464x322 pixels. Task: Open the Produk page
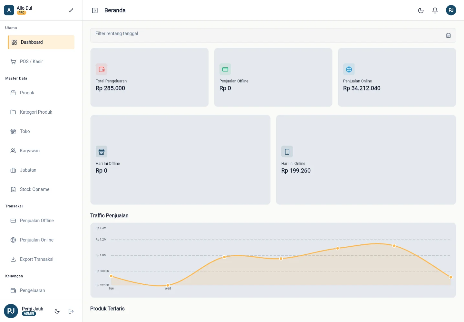[x=41, y=93]
